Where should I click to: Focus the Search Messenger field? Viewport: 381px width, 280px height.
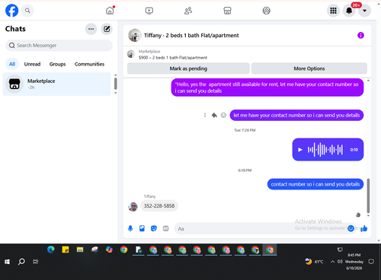click(x=59, y=46)
